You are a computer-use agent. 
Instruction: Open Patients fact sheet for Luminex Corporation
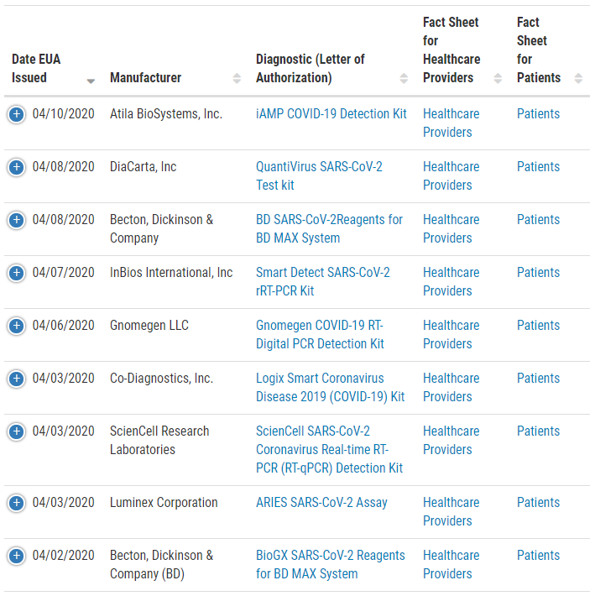(538, 503)
